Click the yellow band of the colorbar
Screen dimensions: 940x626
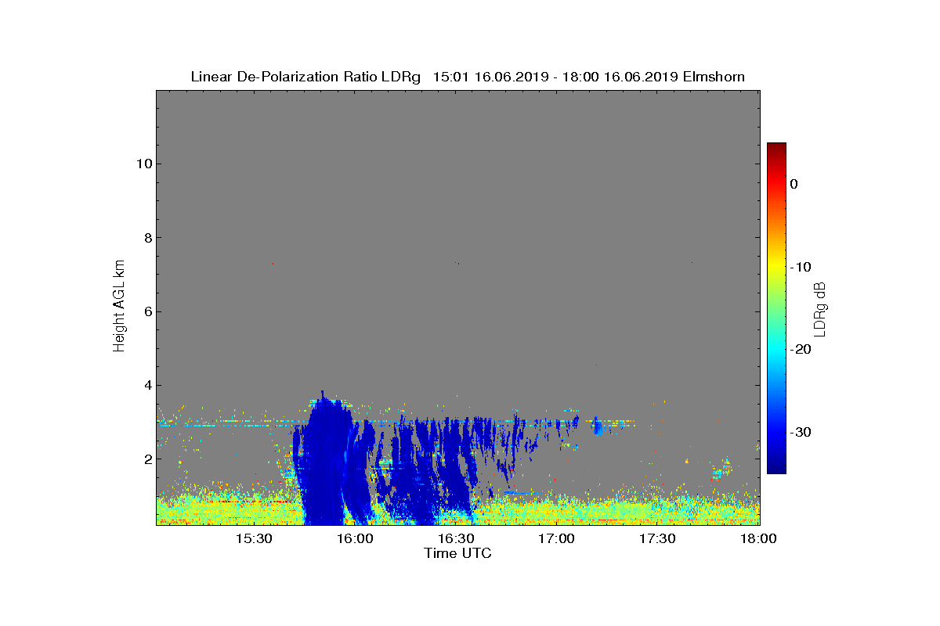776,267
